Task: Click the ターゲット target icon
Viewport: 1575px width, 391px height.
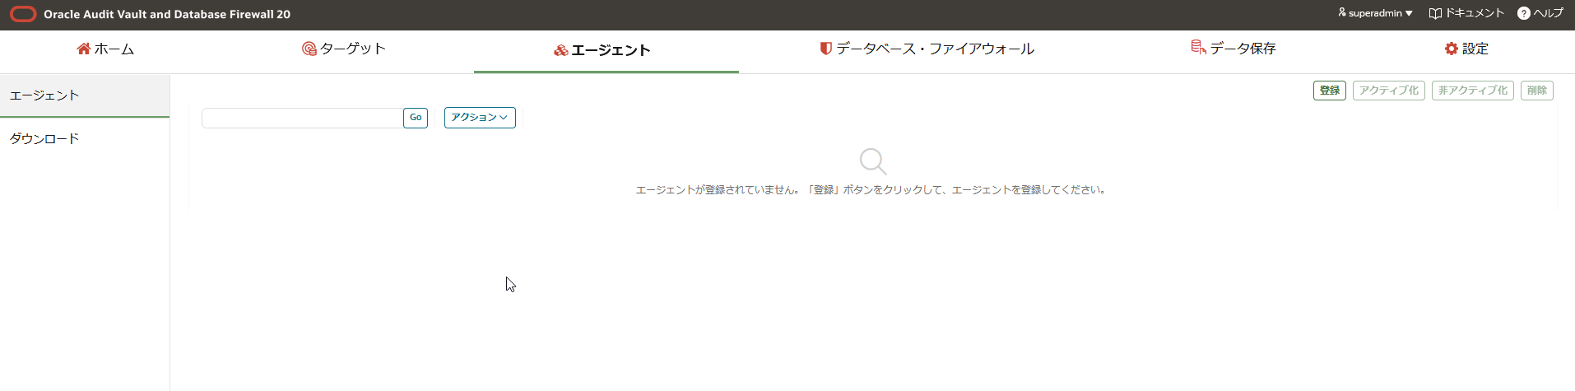Action: 309,49
